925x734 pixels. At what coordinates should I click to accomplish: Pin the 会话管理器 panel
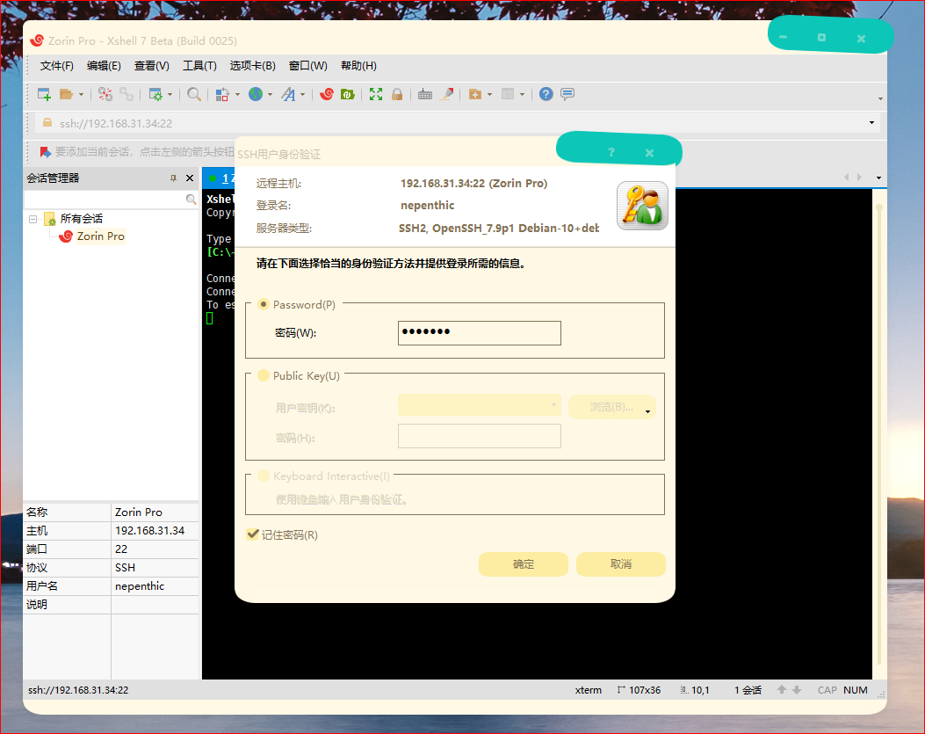(x=173, y=178)
